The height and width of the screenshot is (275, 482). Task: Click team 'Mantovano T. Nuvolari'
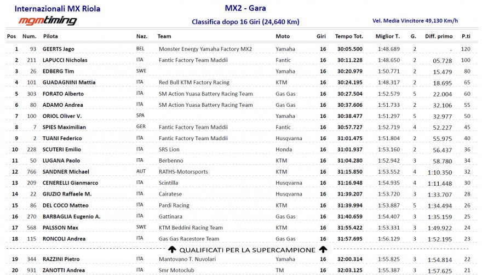click(187, 259)
